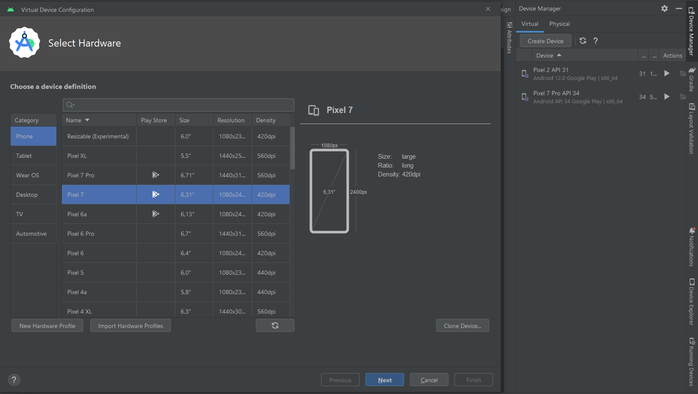Select Tablet category

coord(33,156)
